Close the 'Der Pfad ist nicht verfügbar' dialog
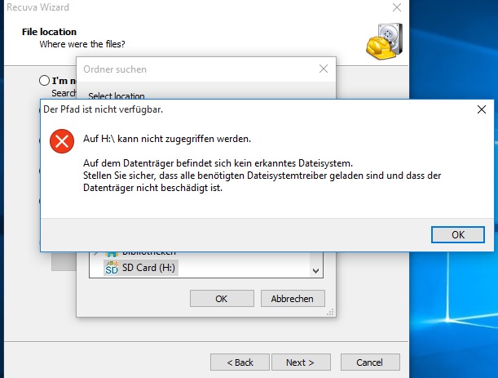This screenshot has height=378, width=498. (x=482, y=109)
